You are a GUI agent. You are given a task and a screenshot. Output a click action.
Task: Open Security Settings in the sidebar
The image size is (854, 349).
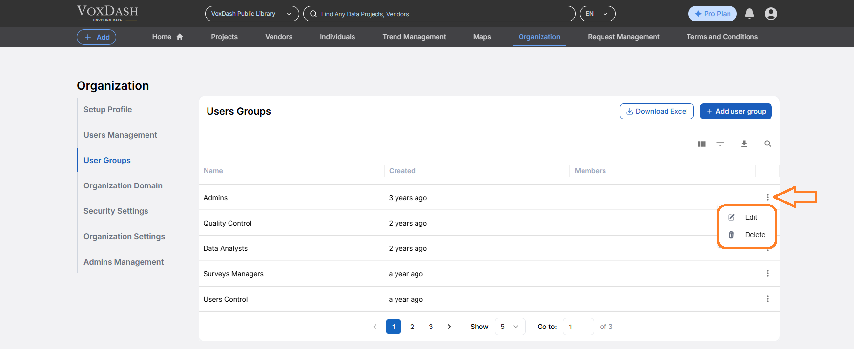(116, 211)
